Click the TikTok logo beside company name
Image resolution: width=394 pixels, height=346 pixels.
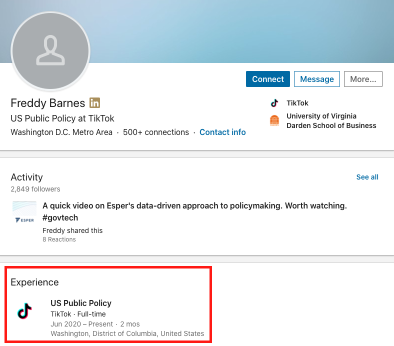pos(274,103)
